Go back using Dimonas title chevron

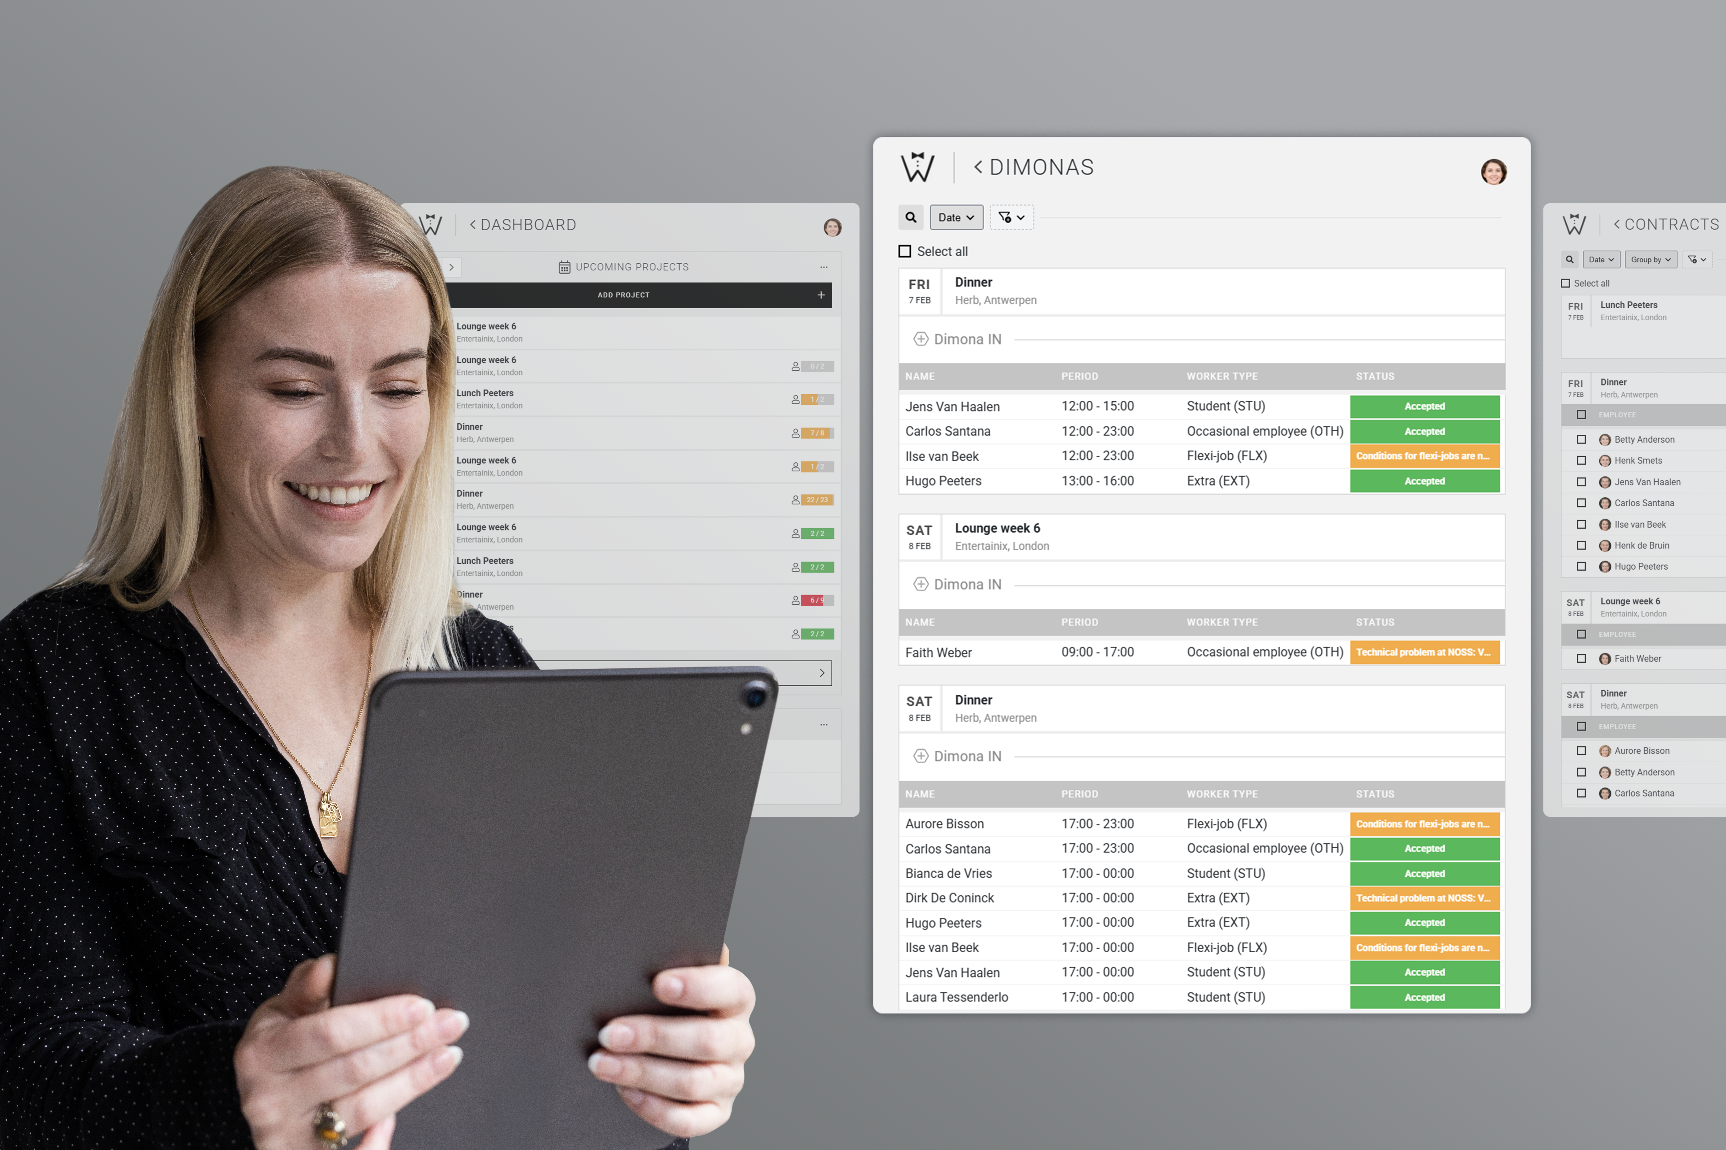pos(977,167)
